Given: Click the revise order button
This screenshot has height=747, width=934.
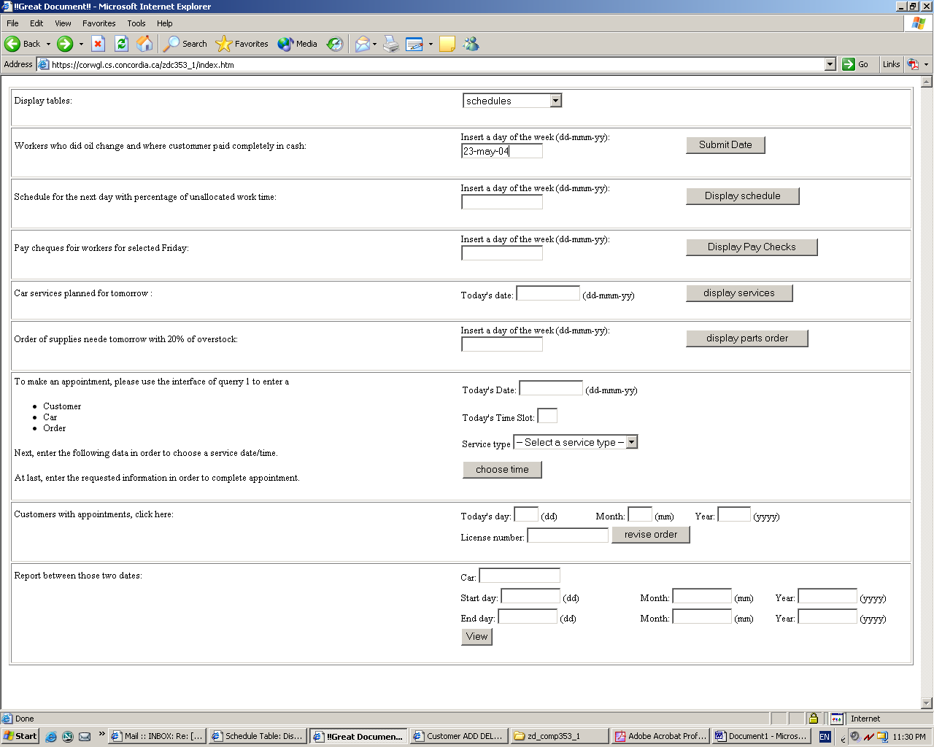Looking at the screenshot, I should [651, 535].
